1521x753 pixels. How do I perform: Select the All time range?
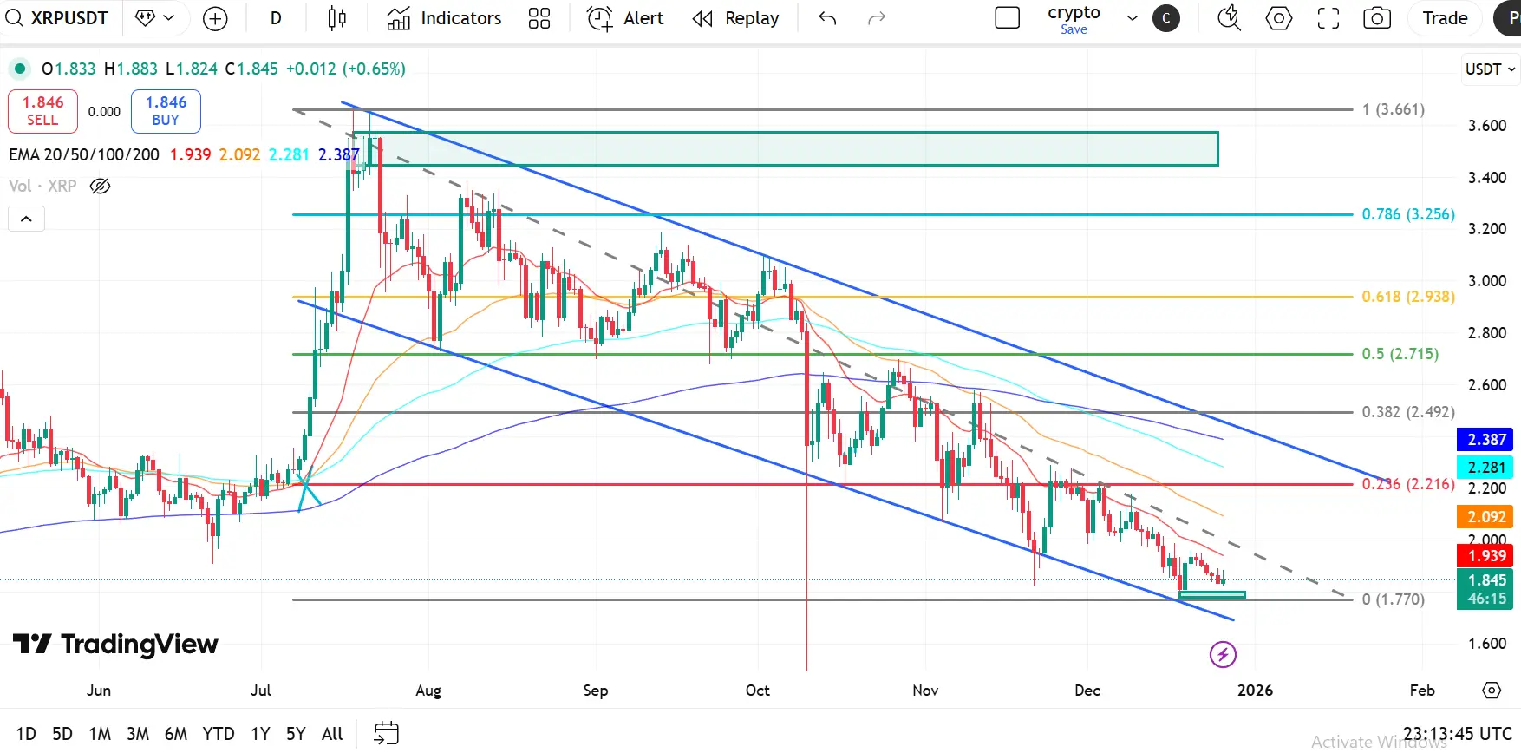pos(332,734)
